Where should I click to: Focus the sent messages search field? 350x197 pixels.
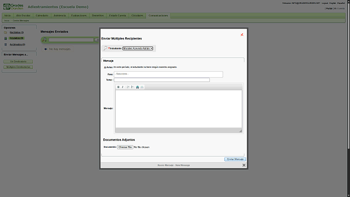71,40
